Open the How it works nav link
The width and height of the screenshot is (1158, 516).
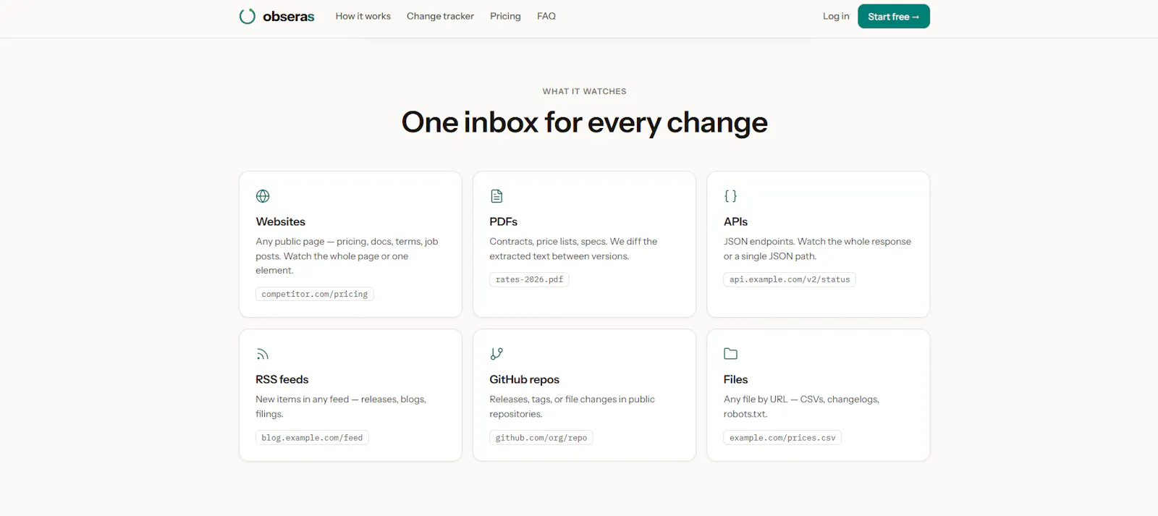tap(363, 16)
